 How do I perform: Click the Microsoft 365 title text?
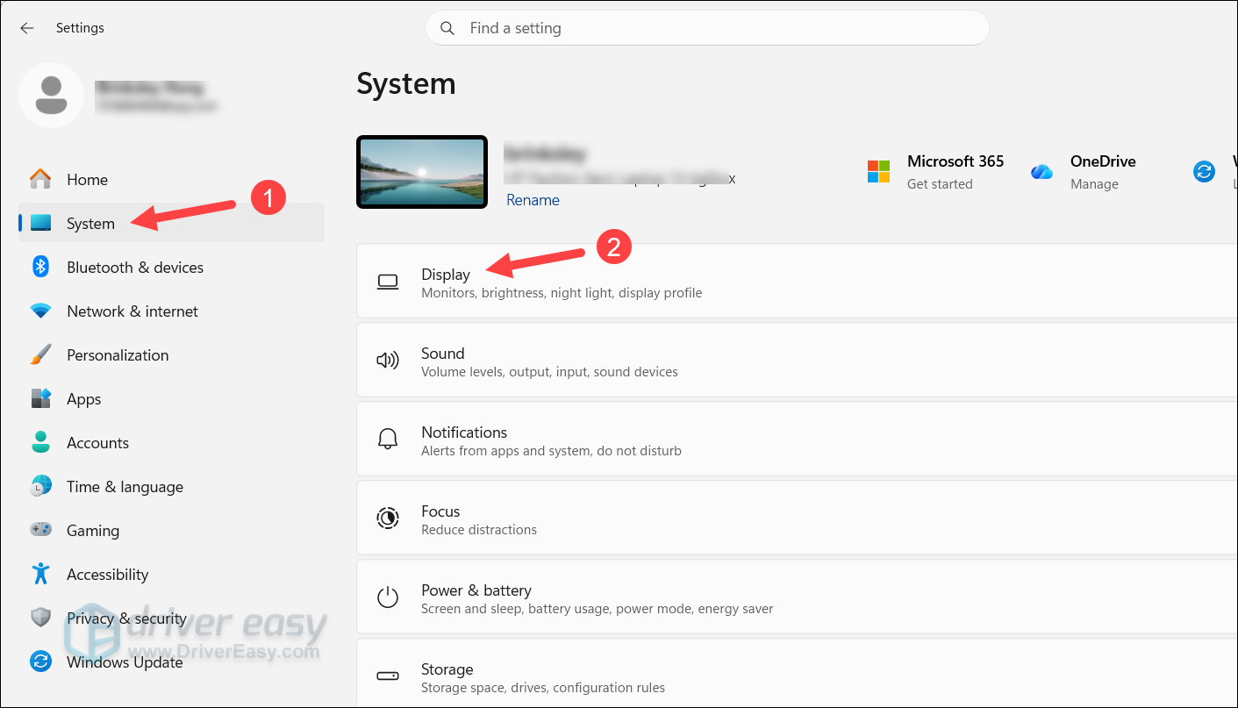coord(955,161)
